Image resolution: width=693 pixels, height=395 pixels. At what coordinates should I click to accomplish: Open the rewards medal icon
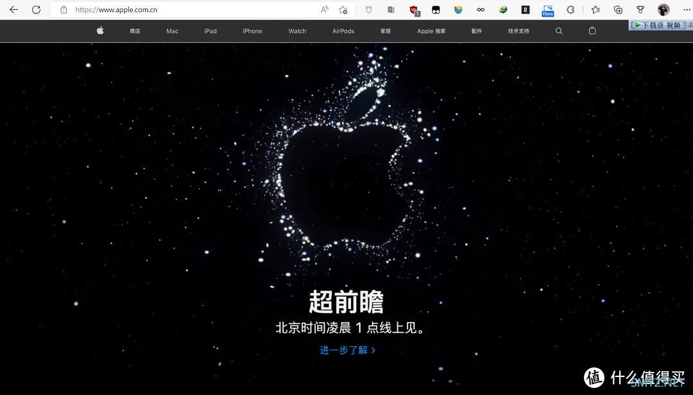640,10
